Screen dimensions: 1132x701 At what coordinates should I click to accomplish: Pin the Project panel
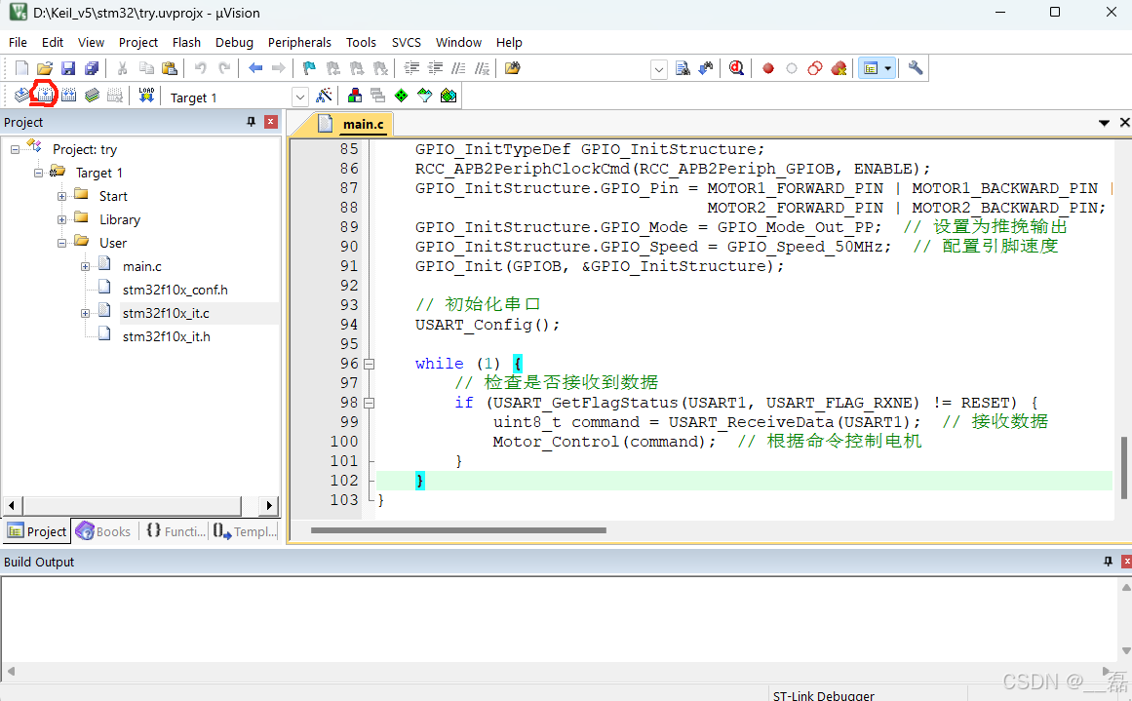pos(252,122)
